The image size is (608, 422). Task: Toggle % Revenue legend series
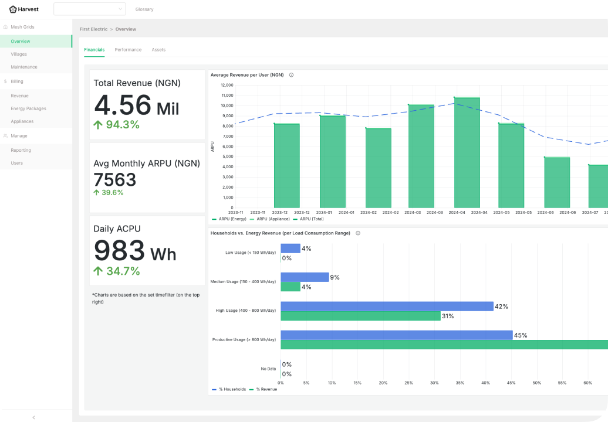tap(264, 389)
